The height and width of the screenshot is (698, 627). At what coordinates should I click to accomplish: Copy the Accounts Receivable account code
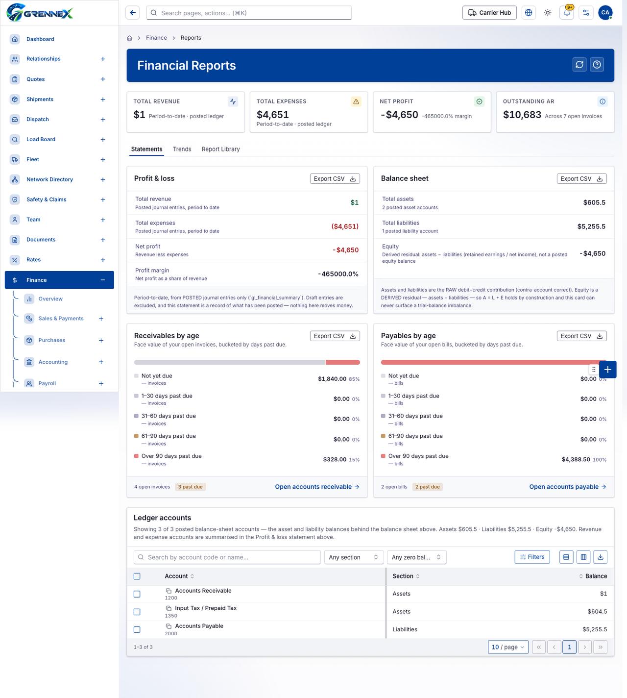(x=168, y=591)
